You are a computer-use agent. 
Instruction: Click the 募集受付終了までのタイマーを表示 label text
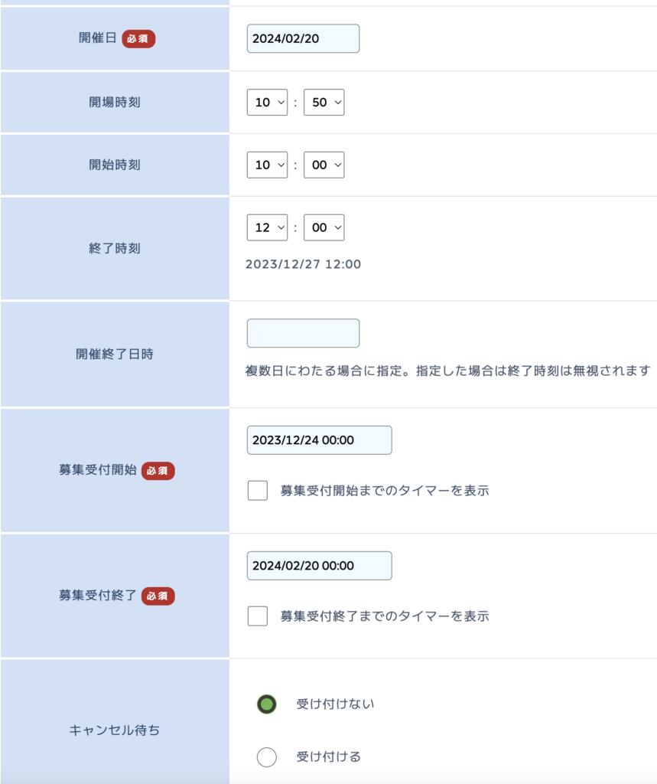tap(384, 616)
